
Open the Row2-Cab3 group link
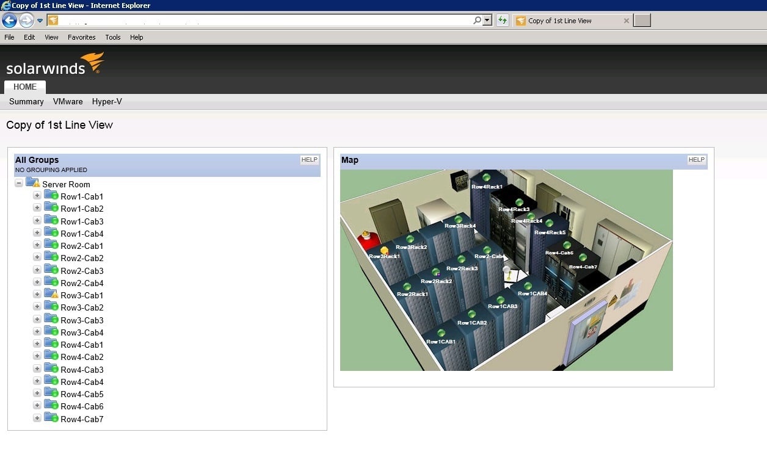(82, 271)
